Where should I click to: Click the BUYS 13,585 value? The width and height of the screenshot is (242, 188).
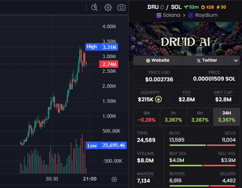177,140
